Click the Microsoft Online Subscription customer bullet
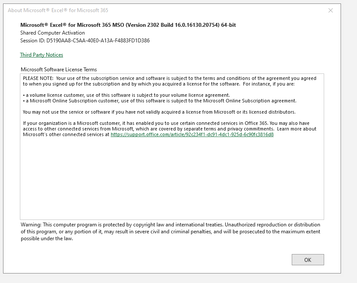 (159, 101)
